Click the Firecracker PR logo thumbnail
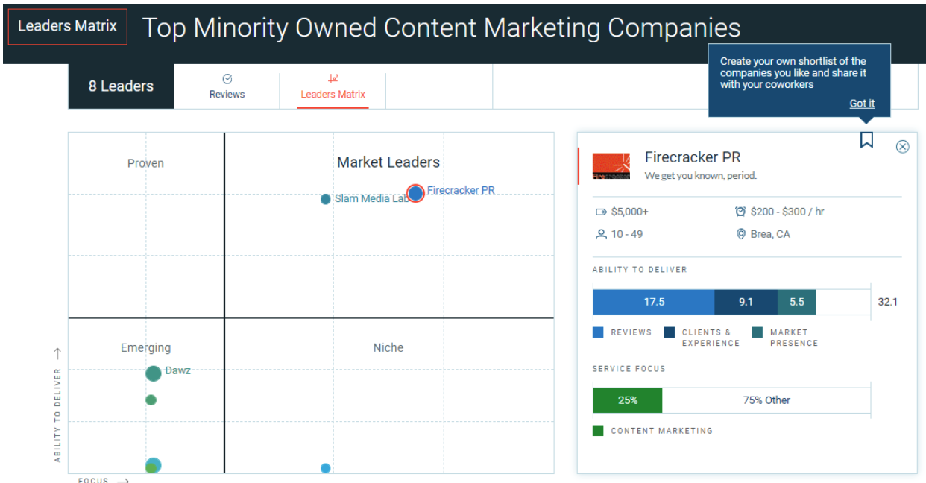The image size is (926, 483). coord(611,166)
